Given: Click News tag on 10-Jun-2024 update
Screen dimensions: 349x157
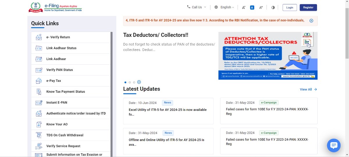Looking at the screenshot, I should [168, 102].
